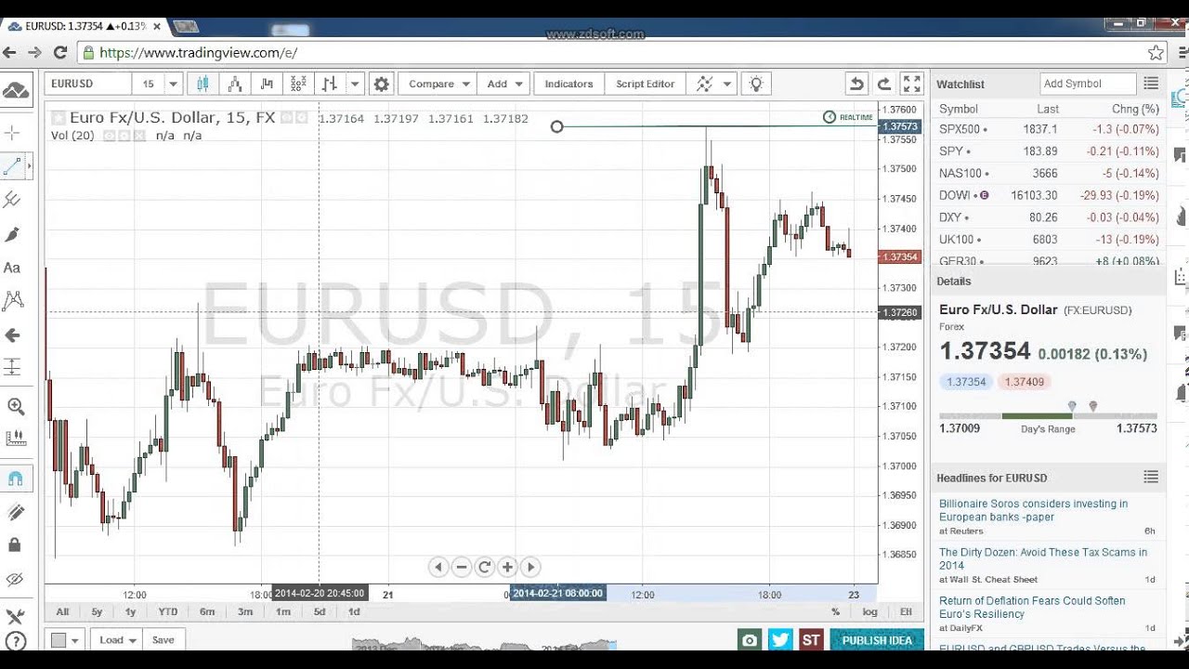Click the Day's Range bar
Image resolution: width=1189 pixels, height=669 pixels.
[x=1048, y=415]
